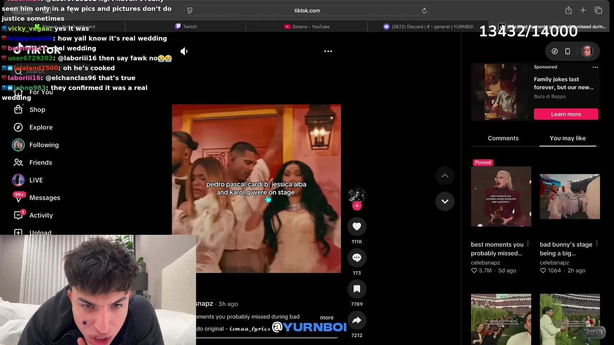Screen dimensions: 614x345
Task: Click the Explore compass icon
Action: 18,127
